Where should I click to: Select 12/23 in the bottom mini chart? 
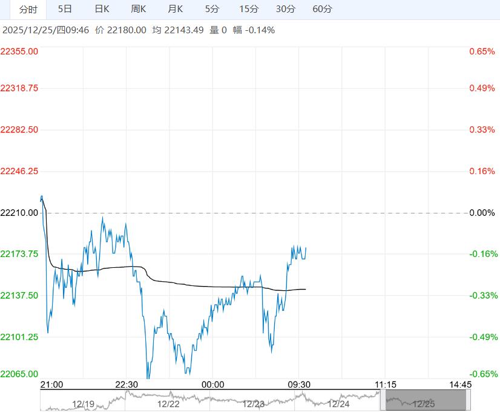(x=254, y=403)
